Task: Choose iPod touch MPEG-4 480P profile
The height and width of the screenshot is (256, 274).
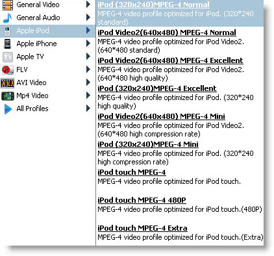Action: [142, 200]
